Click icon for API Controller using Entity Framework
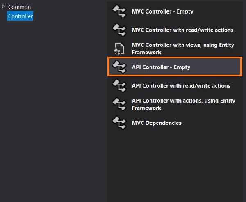 [x=119, y=104]
